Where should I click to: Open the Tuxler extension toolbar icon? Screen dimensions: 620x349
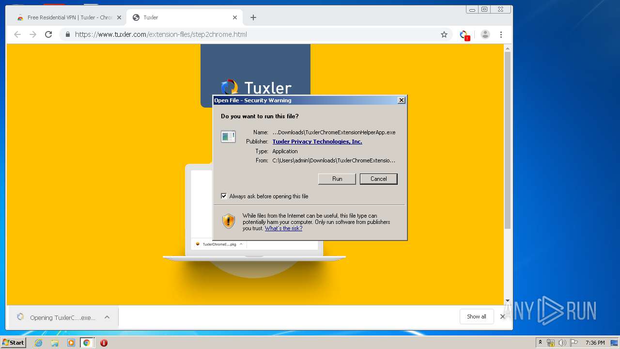pos(465,35)
